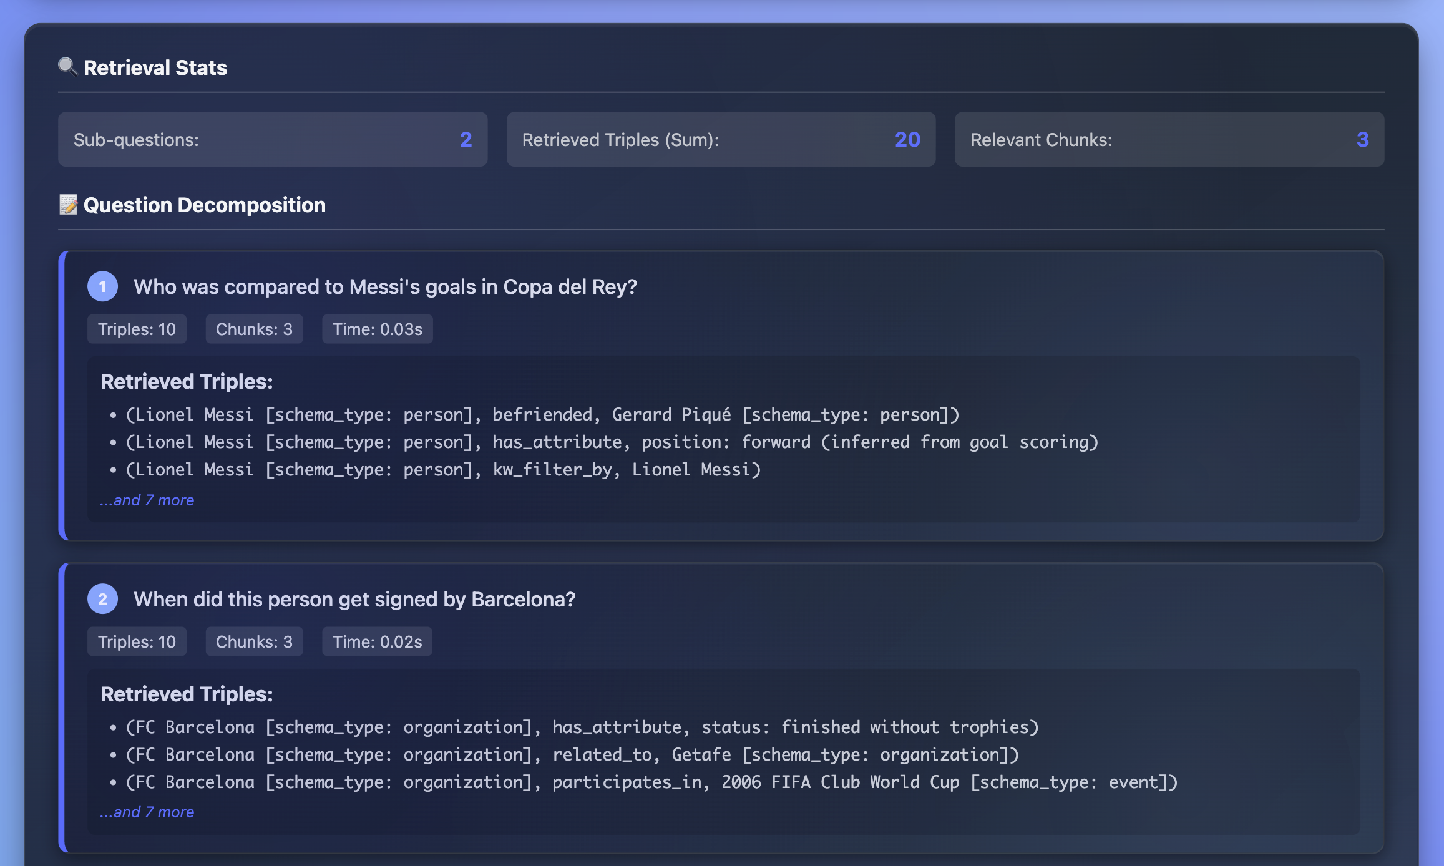Select the Relevant Chunks count of 3
The image size is (1444, 866).
coord(1168,139)
